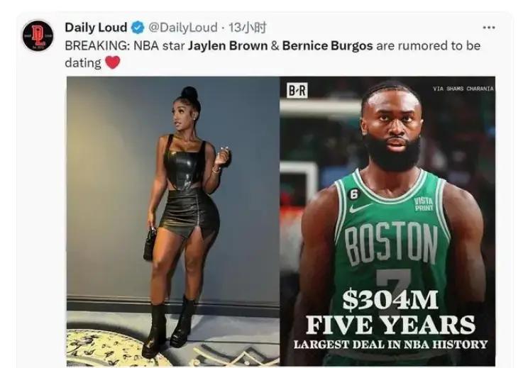Select the bold Jaylen Brown name
This screenshot has width=523, height=368.
[228, 45]
